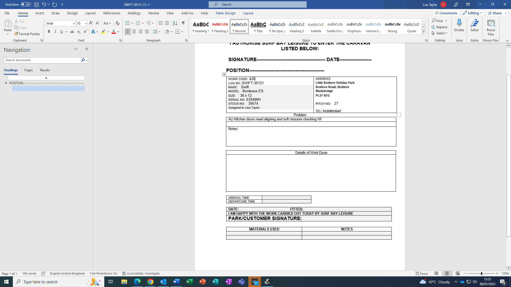511x287 pixels.
Task: Open Excel from the Windows taskbar
Action: coord(189,282)
